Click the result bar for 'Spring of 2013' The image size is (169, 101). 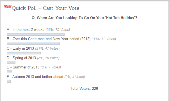tap(11, 63)
